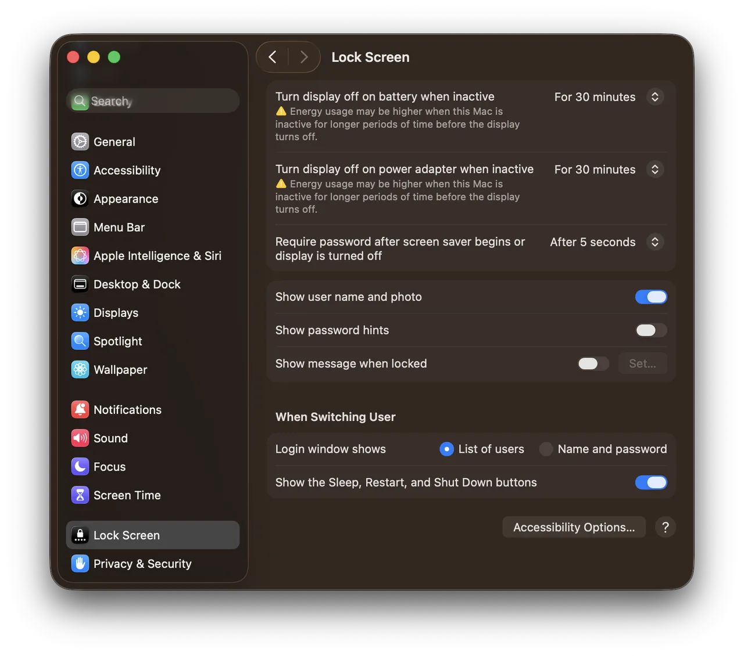Select the Displays sidebar label
Image resolution: width=744 pixels, height=656 pixels.
pyautogui.click(x=116, y=313)
